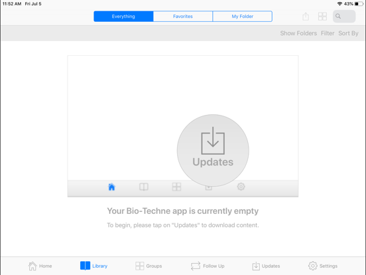Open the Settings tab label
The height and width of the screenshot is (275, 366).
tap(328, 266)
